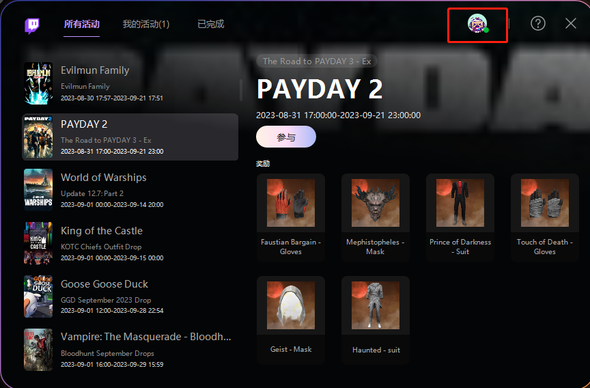
Task: Click the 参与 button
Action: point(286,137)
